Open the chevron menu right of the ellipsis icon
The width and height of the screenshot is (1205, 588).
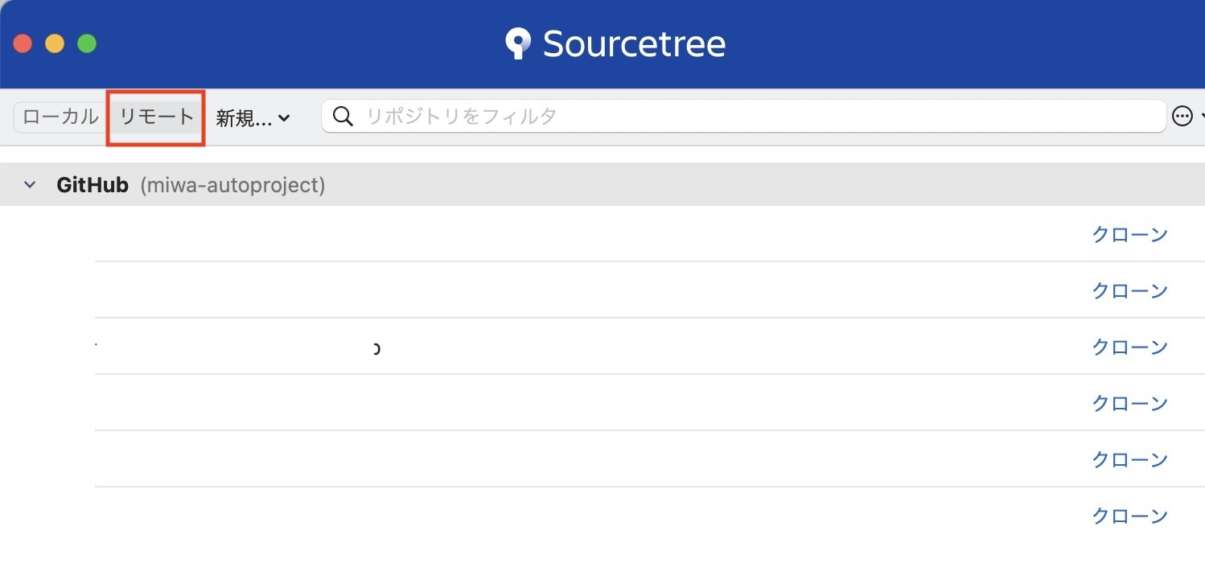point(1201,116)
